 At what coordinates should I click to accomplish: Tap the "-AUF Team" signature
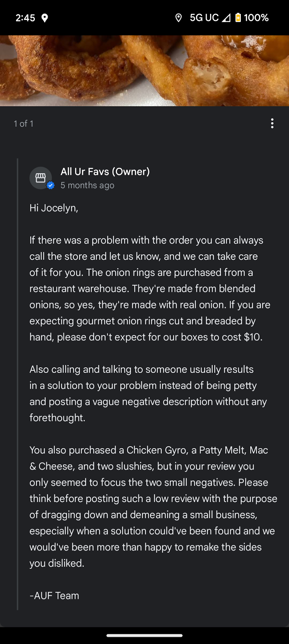(55, 596)
